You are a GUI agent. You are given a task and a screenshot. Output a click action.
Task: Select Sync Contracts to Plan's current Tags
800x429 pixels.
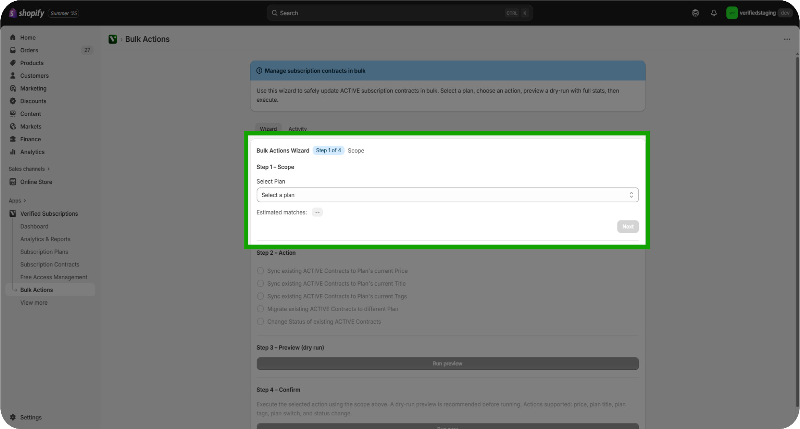pyautogui.click(x=261, y=296)
